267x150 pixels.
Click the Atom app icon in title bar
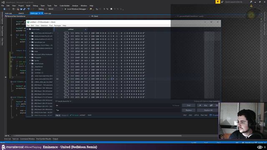(x=28, y=22)
